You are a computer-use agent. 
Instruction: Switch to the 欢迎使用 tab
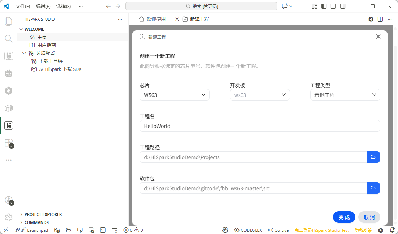[x=152, y=19]
